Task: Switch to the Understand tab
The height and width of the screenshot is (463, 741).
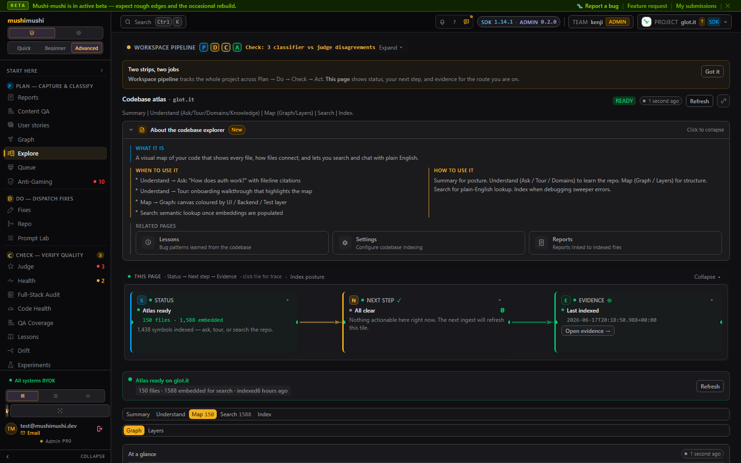Action: pyautogui.click(x=170, y=414)
